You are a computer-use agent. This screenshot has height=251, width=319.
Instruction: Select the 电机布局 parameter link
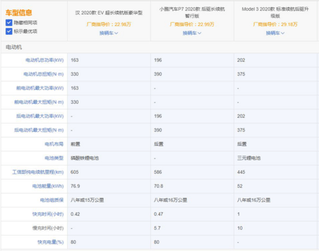[54, 144]
